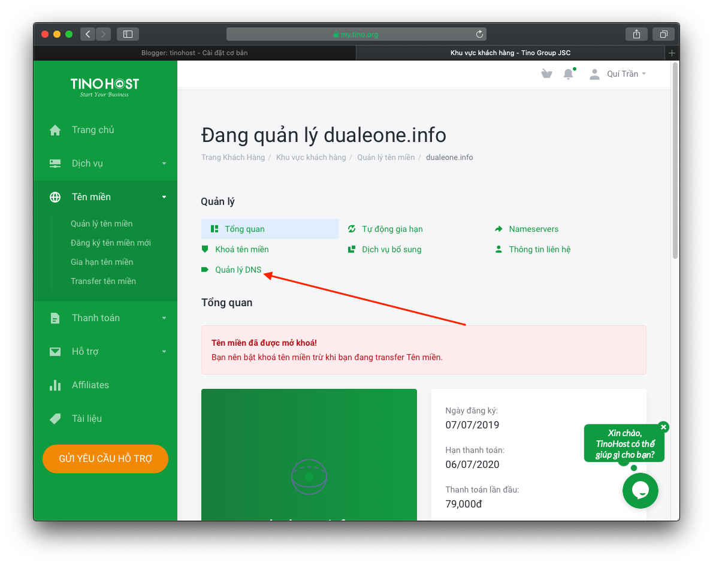Click the Hỗ trợ envelope icon
Viewport: 713px width, 565px height.
(55, 351)
